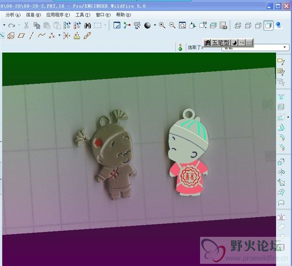Open dropdown beside the selection box icon
This screenshot has height=266, width=292.
coord(105,25)
